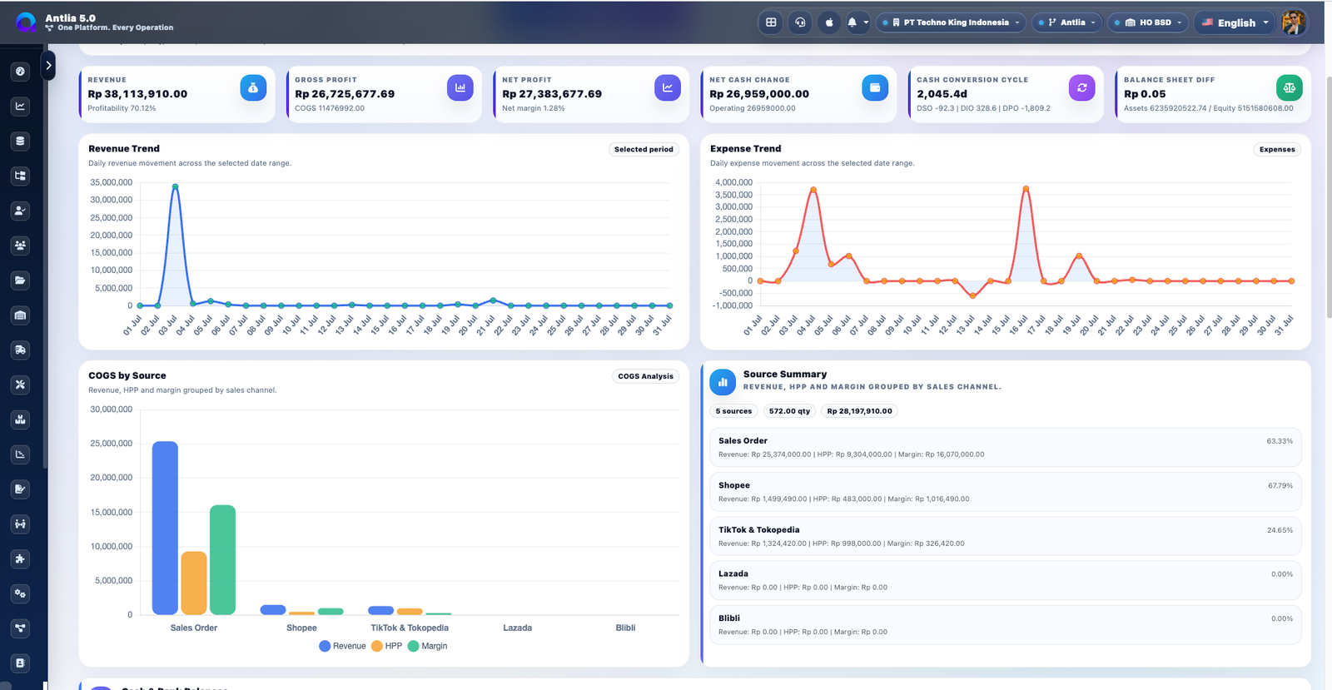Open the puzzle piece plugins sidebar icon

(x=20, y=559)
